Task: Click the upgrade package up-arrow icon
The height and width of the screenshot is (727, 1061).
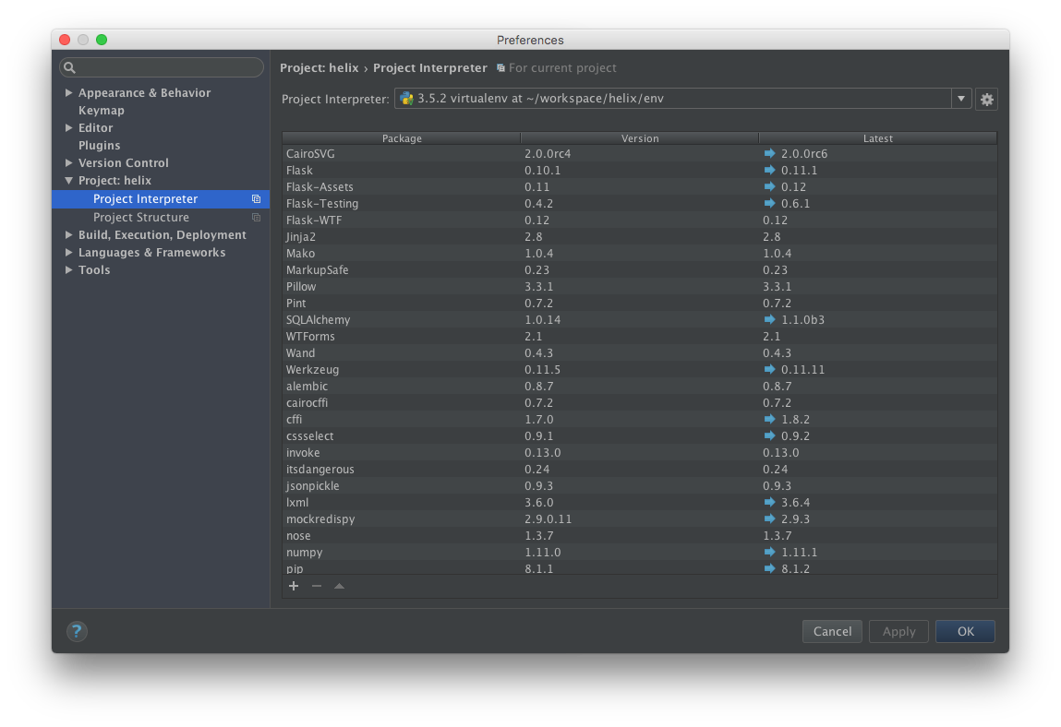Action: pyautogui.click(x=339, y=586)
